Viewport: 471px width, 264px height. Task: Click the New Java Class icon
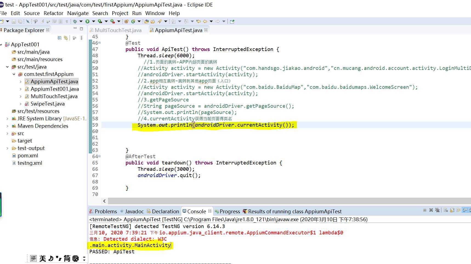tap(133, 21)
